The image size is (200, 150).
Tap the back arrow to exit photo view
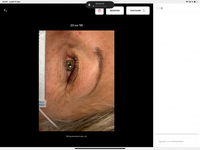5,11
